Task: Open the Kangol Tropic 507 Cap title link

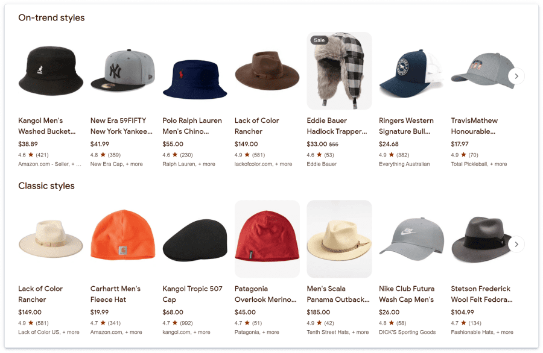Action: click(x=192, y=294)
